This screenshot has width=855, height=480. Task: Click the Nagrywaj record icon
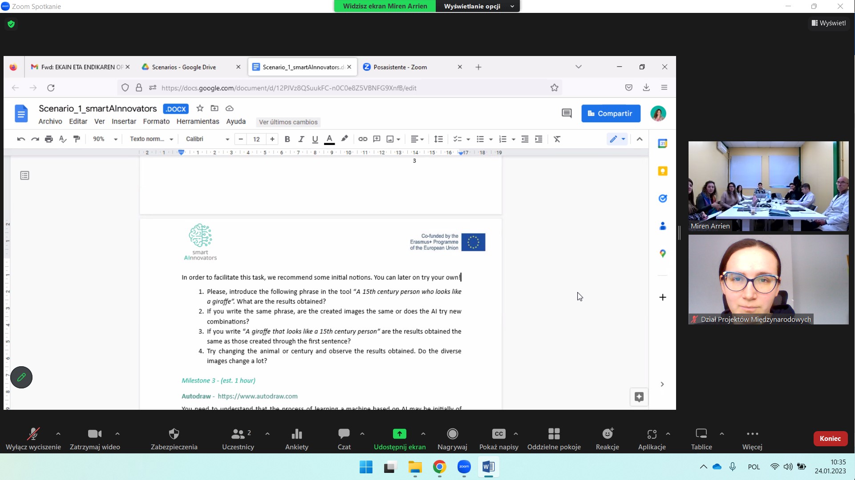point(452,434)
